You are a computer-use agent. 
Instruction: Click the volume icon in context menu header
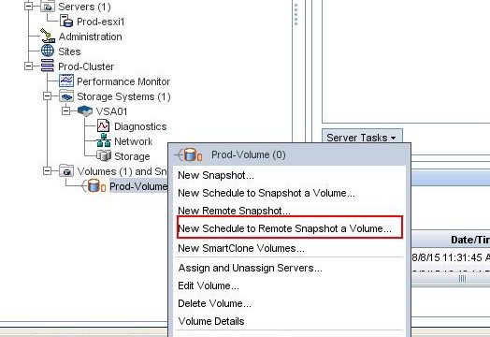pyautogui.click(x=188, y=154)
